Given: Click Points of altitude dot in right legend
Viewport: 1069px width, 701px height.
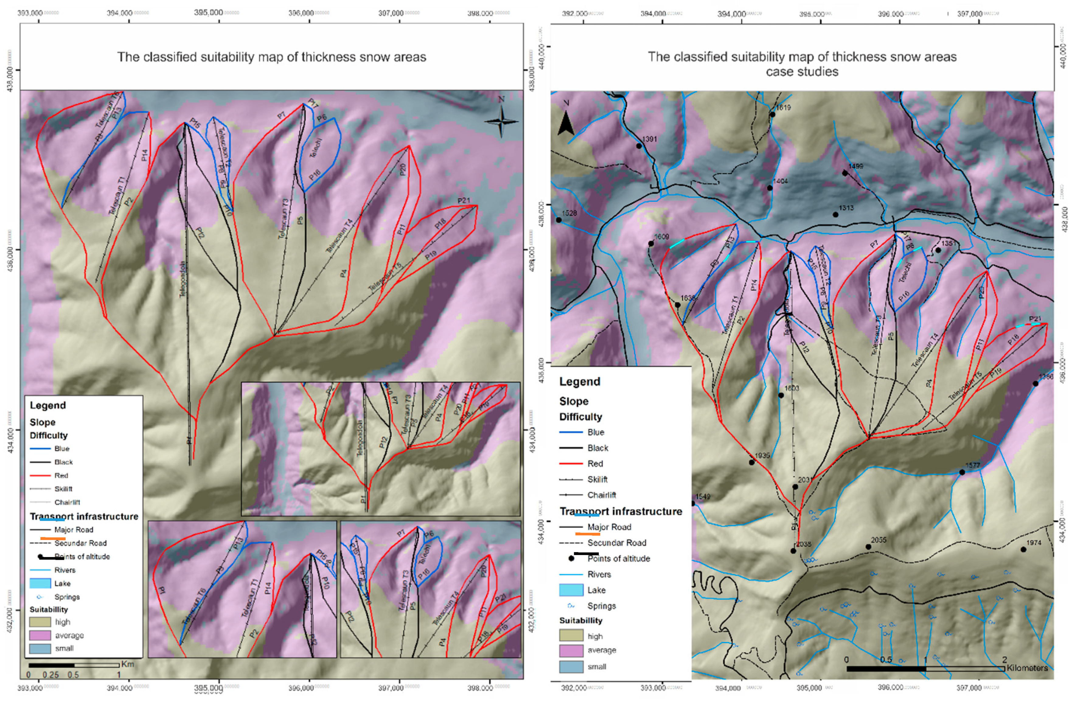Looking at the screenshot, I should (571, 559).
